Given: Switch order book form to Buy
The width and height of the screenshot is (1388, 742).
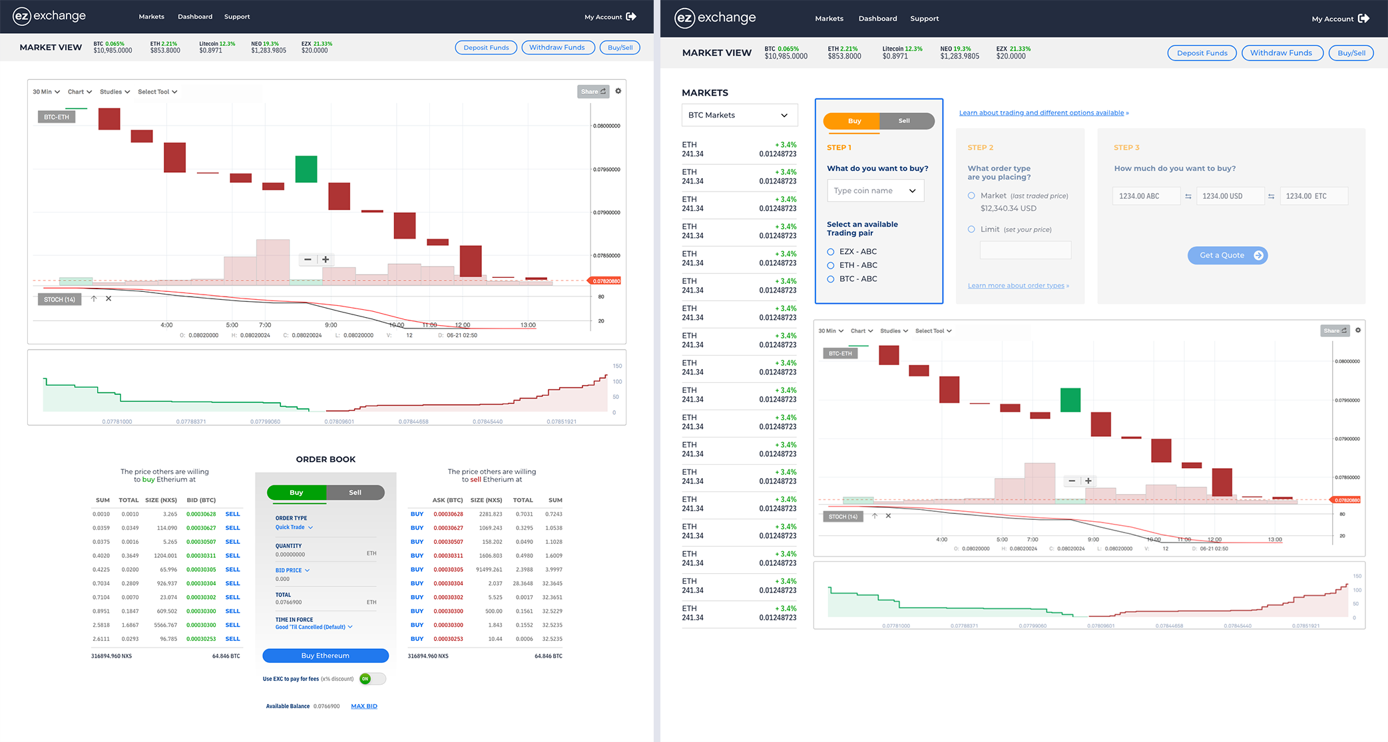Looking at the screenshot, I should [x=296, y=493].
